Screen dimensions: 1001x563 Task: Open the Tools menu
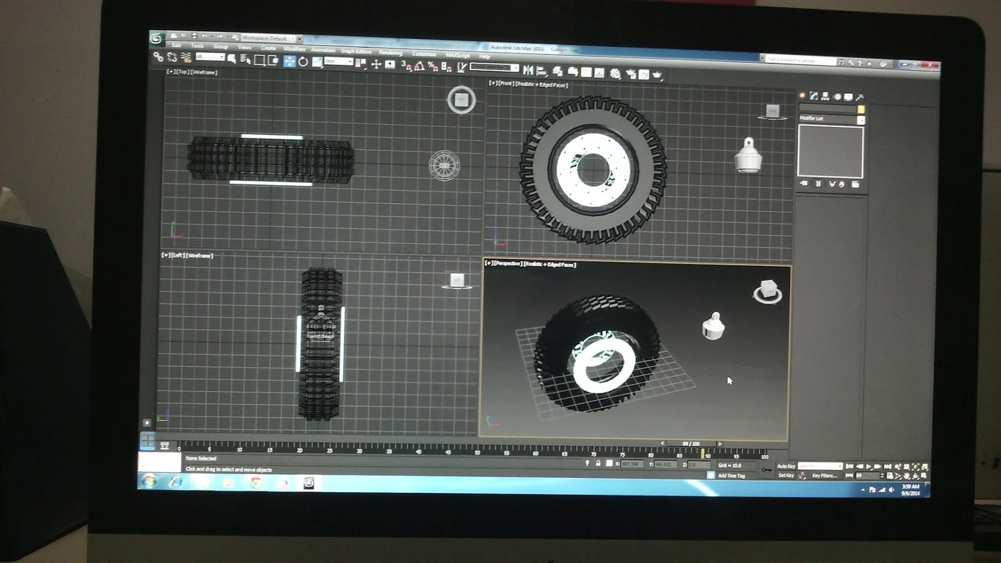[x=197, y=46]
